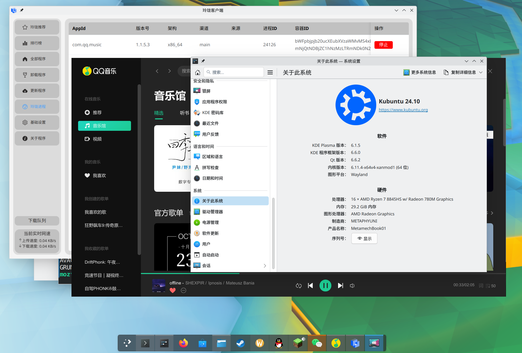Open 电源管理 settings
522x353 pixels.
(230, 222)
